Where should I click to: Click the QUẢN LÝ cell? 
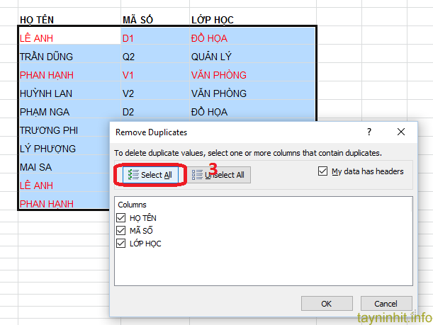(x=211, y=57)
